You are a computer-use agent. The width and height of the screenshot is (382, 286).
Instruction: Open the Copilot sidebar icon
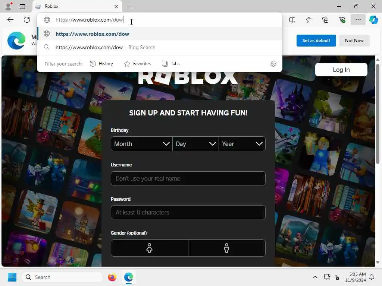pos(373,20)
